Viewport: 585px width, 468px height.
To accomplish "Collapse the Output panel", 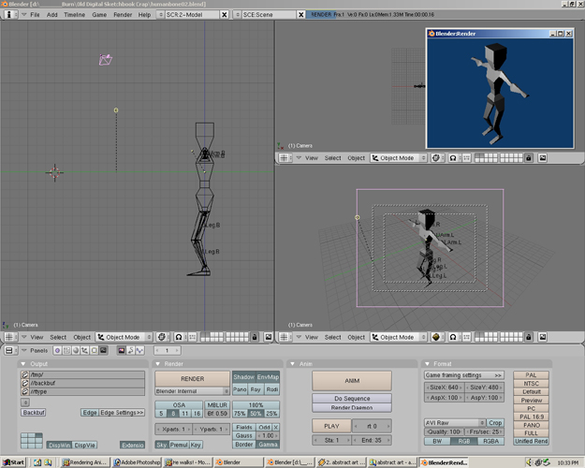I will (x=23, y=364).
